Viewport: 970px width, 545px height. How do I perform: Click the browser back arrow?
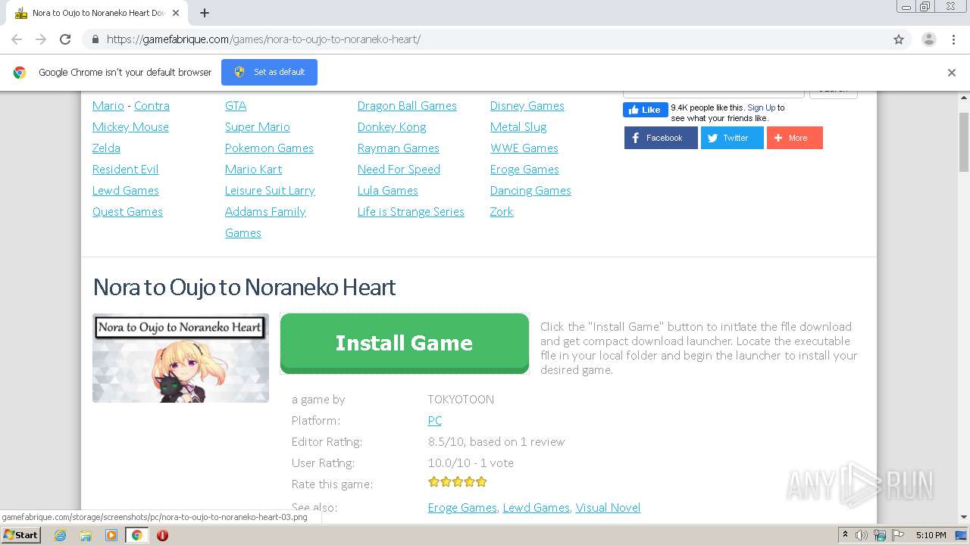(17, 39)
